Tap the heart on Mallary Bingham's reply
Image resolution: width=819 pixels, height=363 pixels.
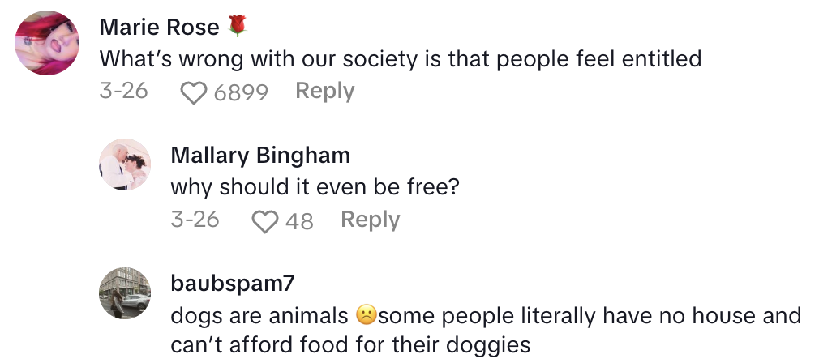coord(264,221)
